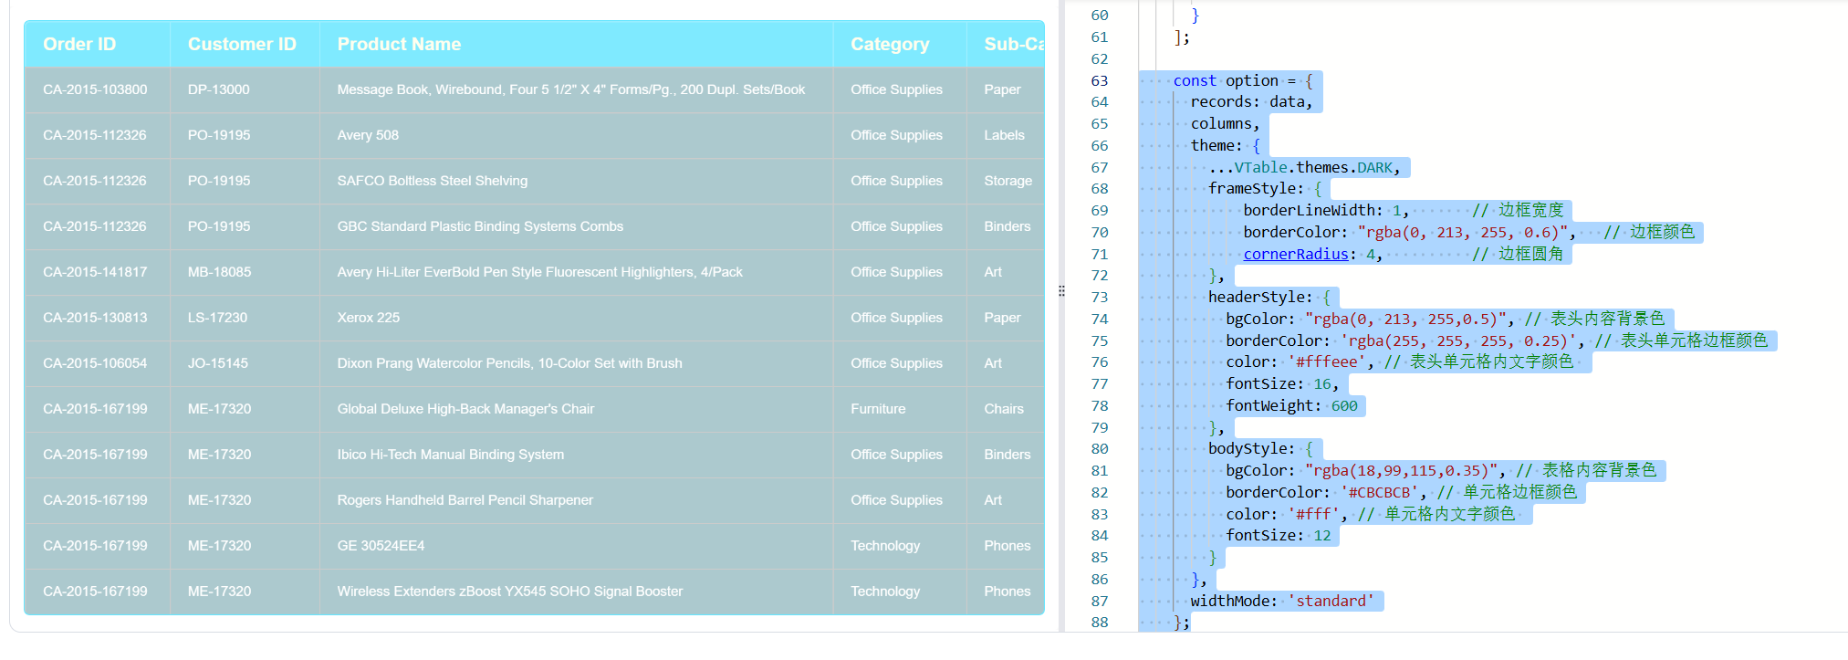Screen dimensions: 1848x660
Task: Click the 'records: data,' code line
Action: tap(1251, 102)
